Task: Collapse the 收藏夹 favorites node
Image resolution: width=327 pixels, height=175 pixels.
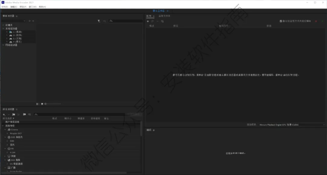Action: coord(3,25)
